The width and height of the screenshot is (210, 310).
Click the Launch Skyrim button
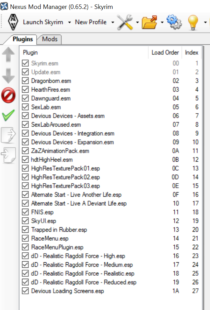coord(43,22)
